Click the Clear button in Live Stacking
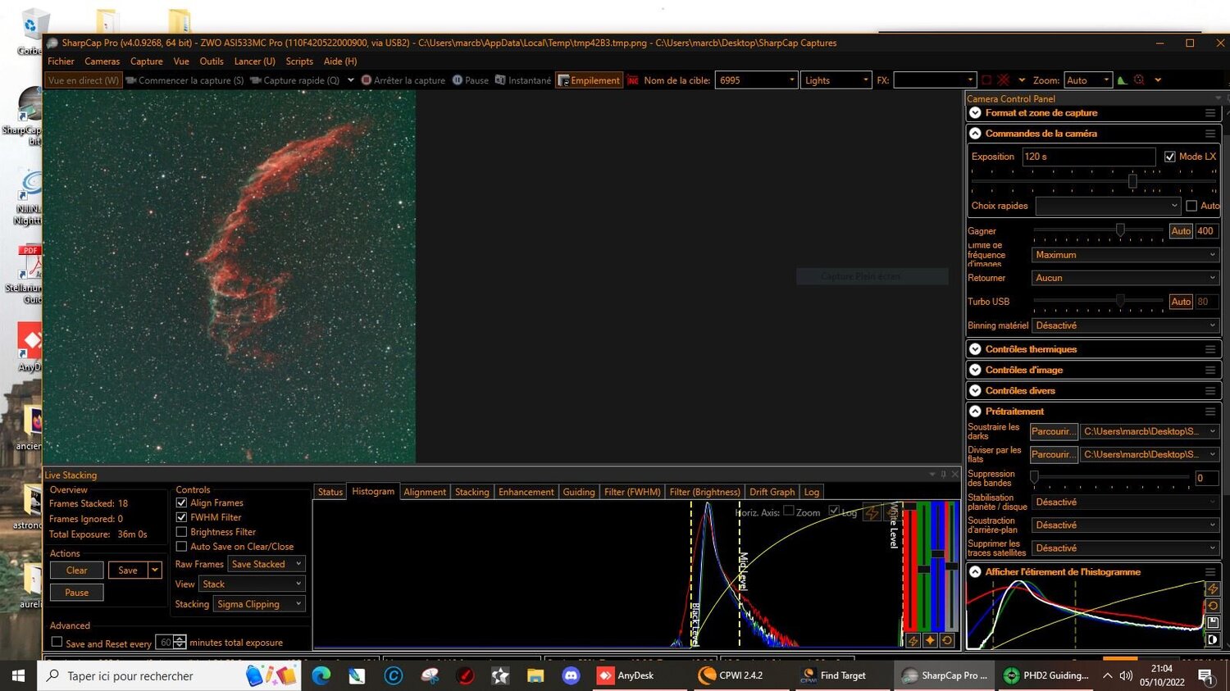Image resolution: width=1230 pixels, height=691 pixels. (77, 571)
